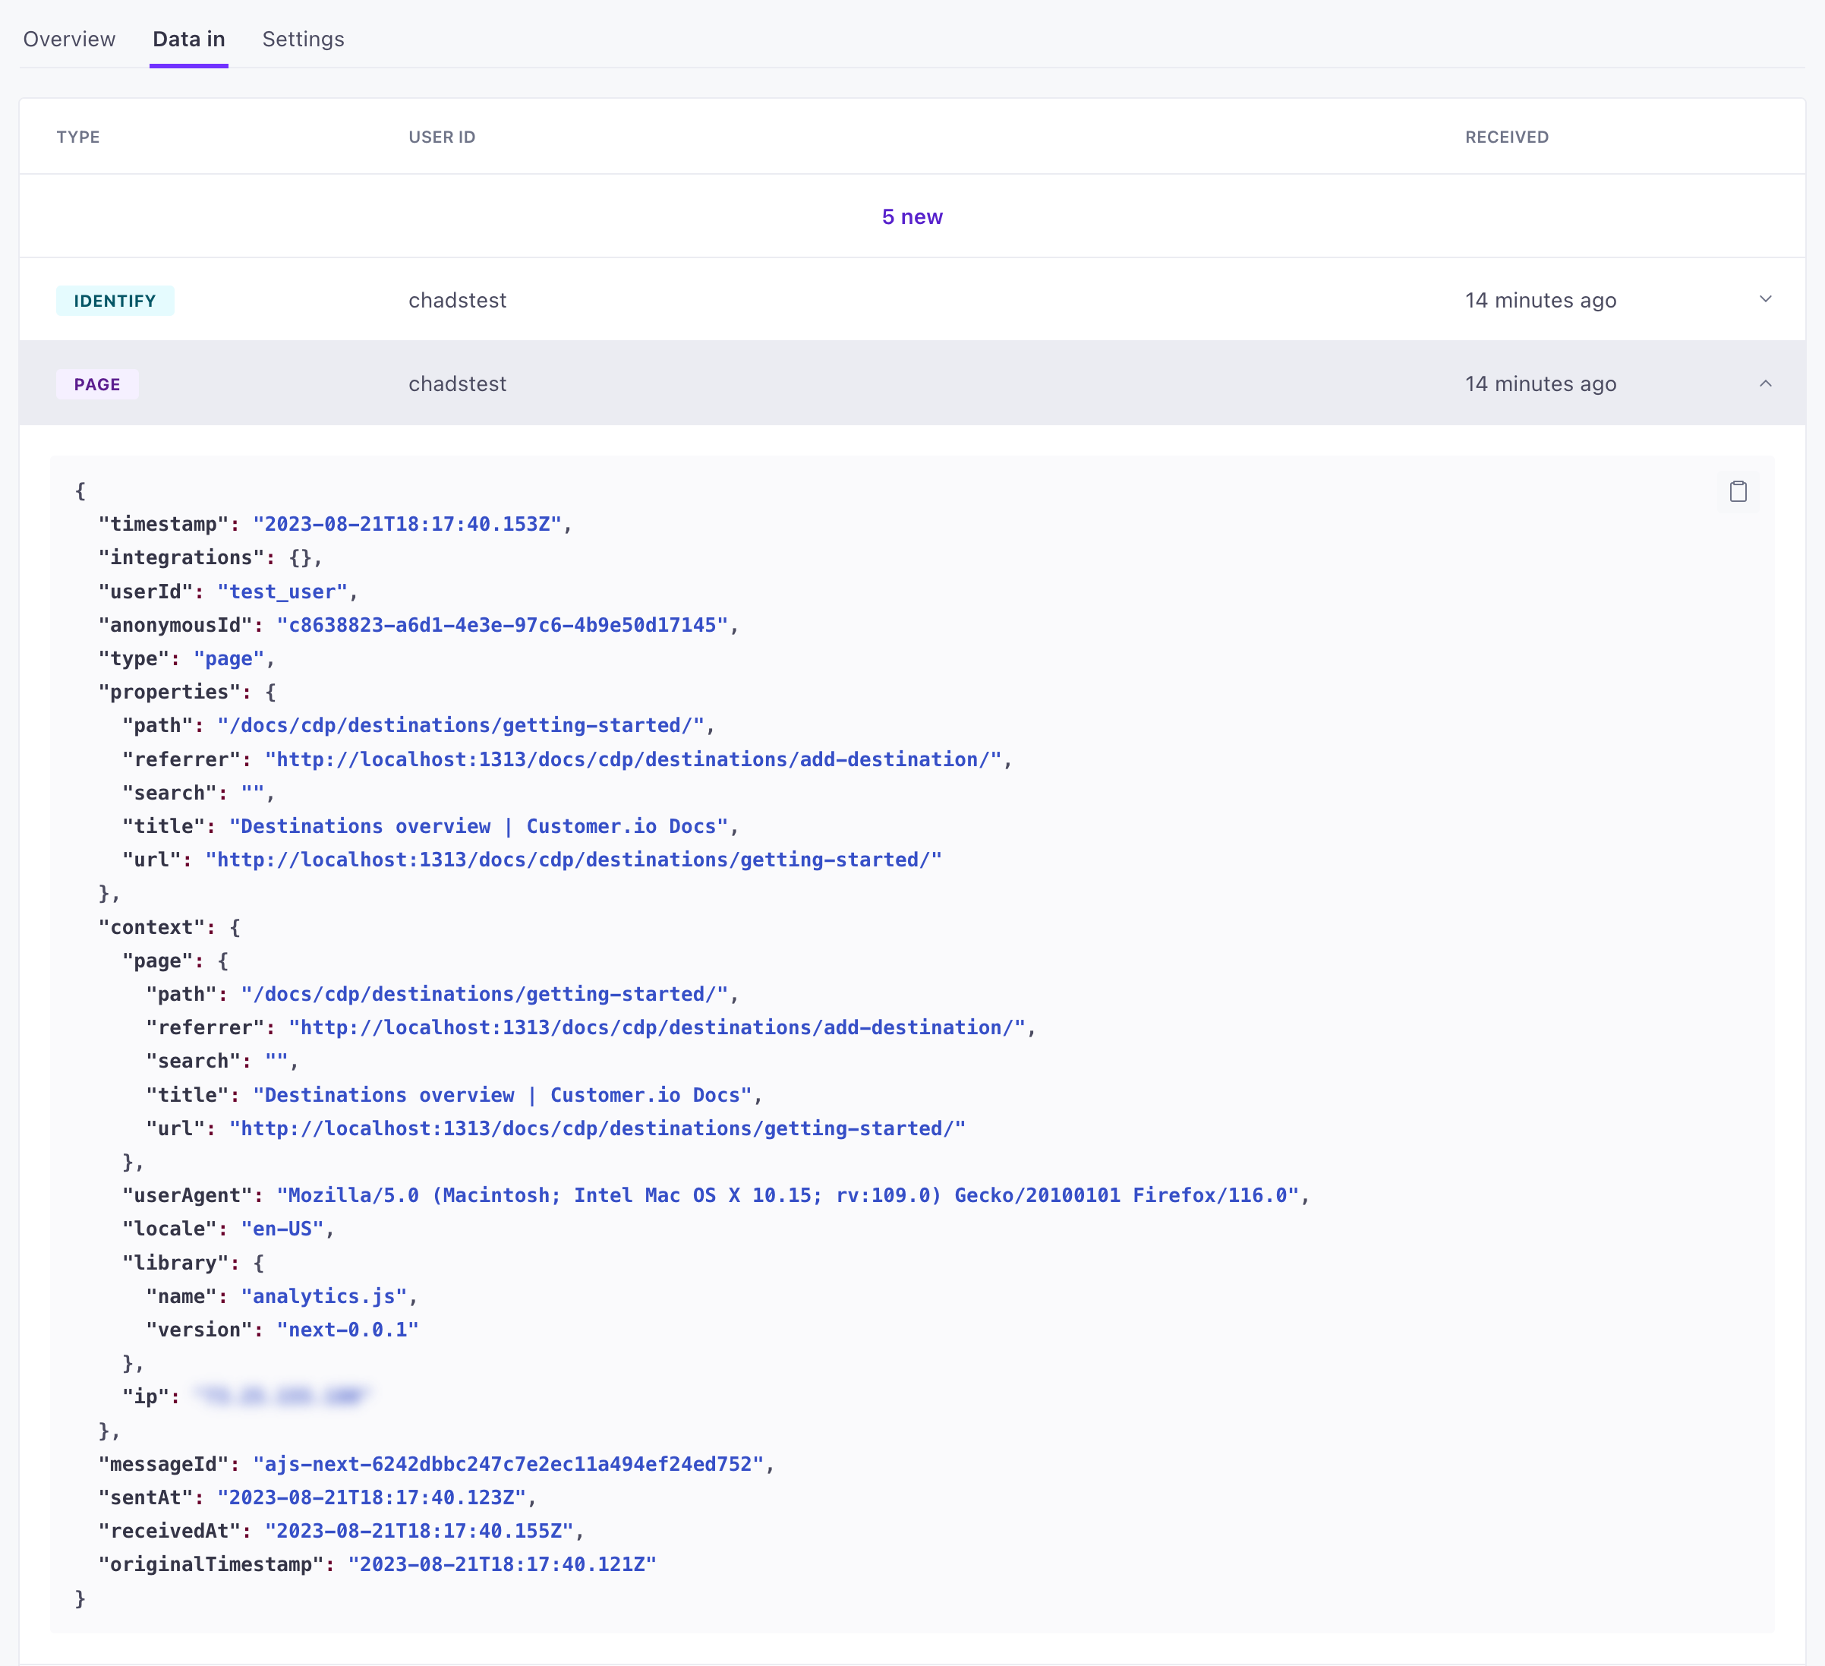Click 14 minutes ago in PAGE row

(x=1540, y=384)
